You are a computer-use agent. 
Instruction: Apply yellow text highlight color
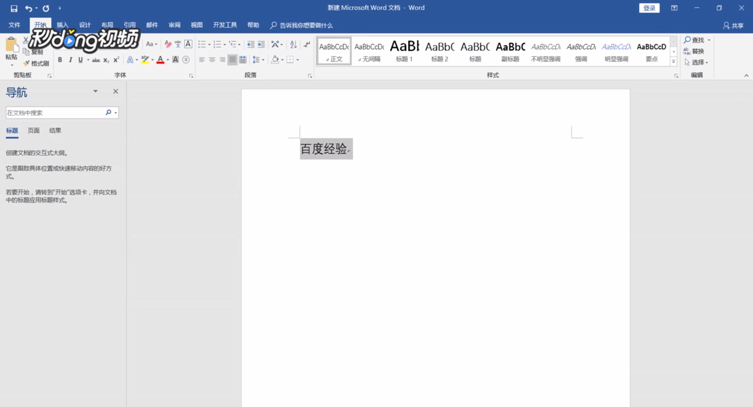tap(145, 59)
